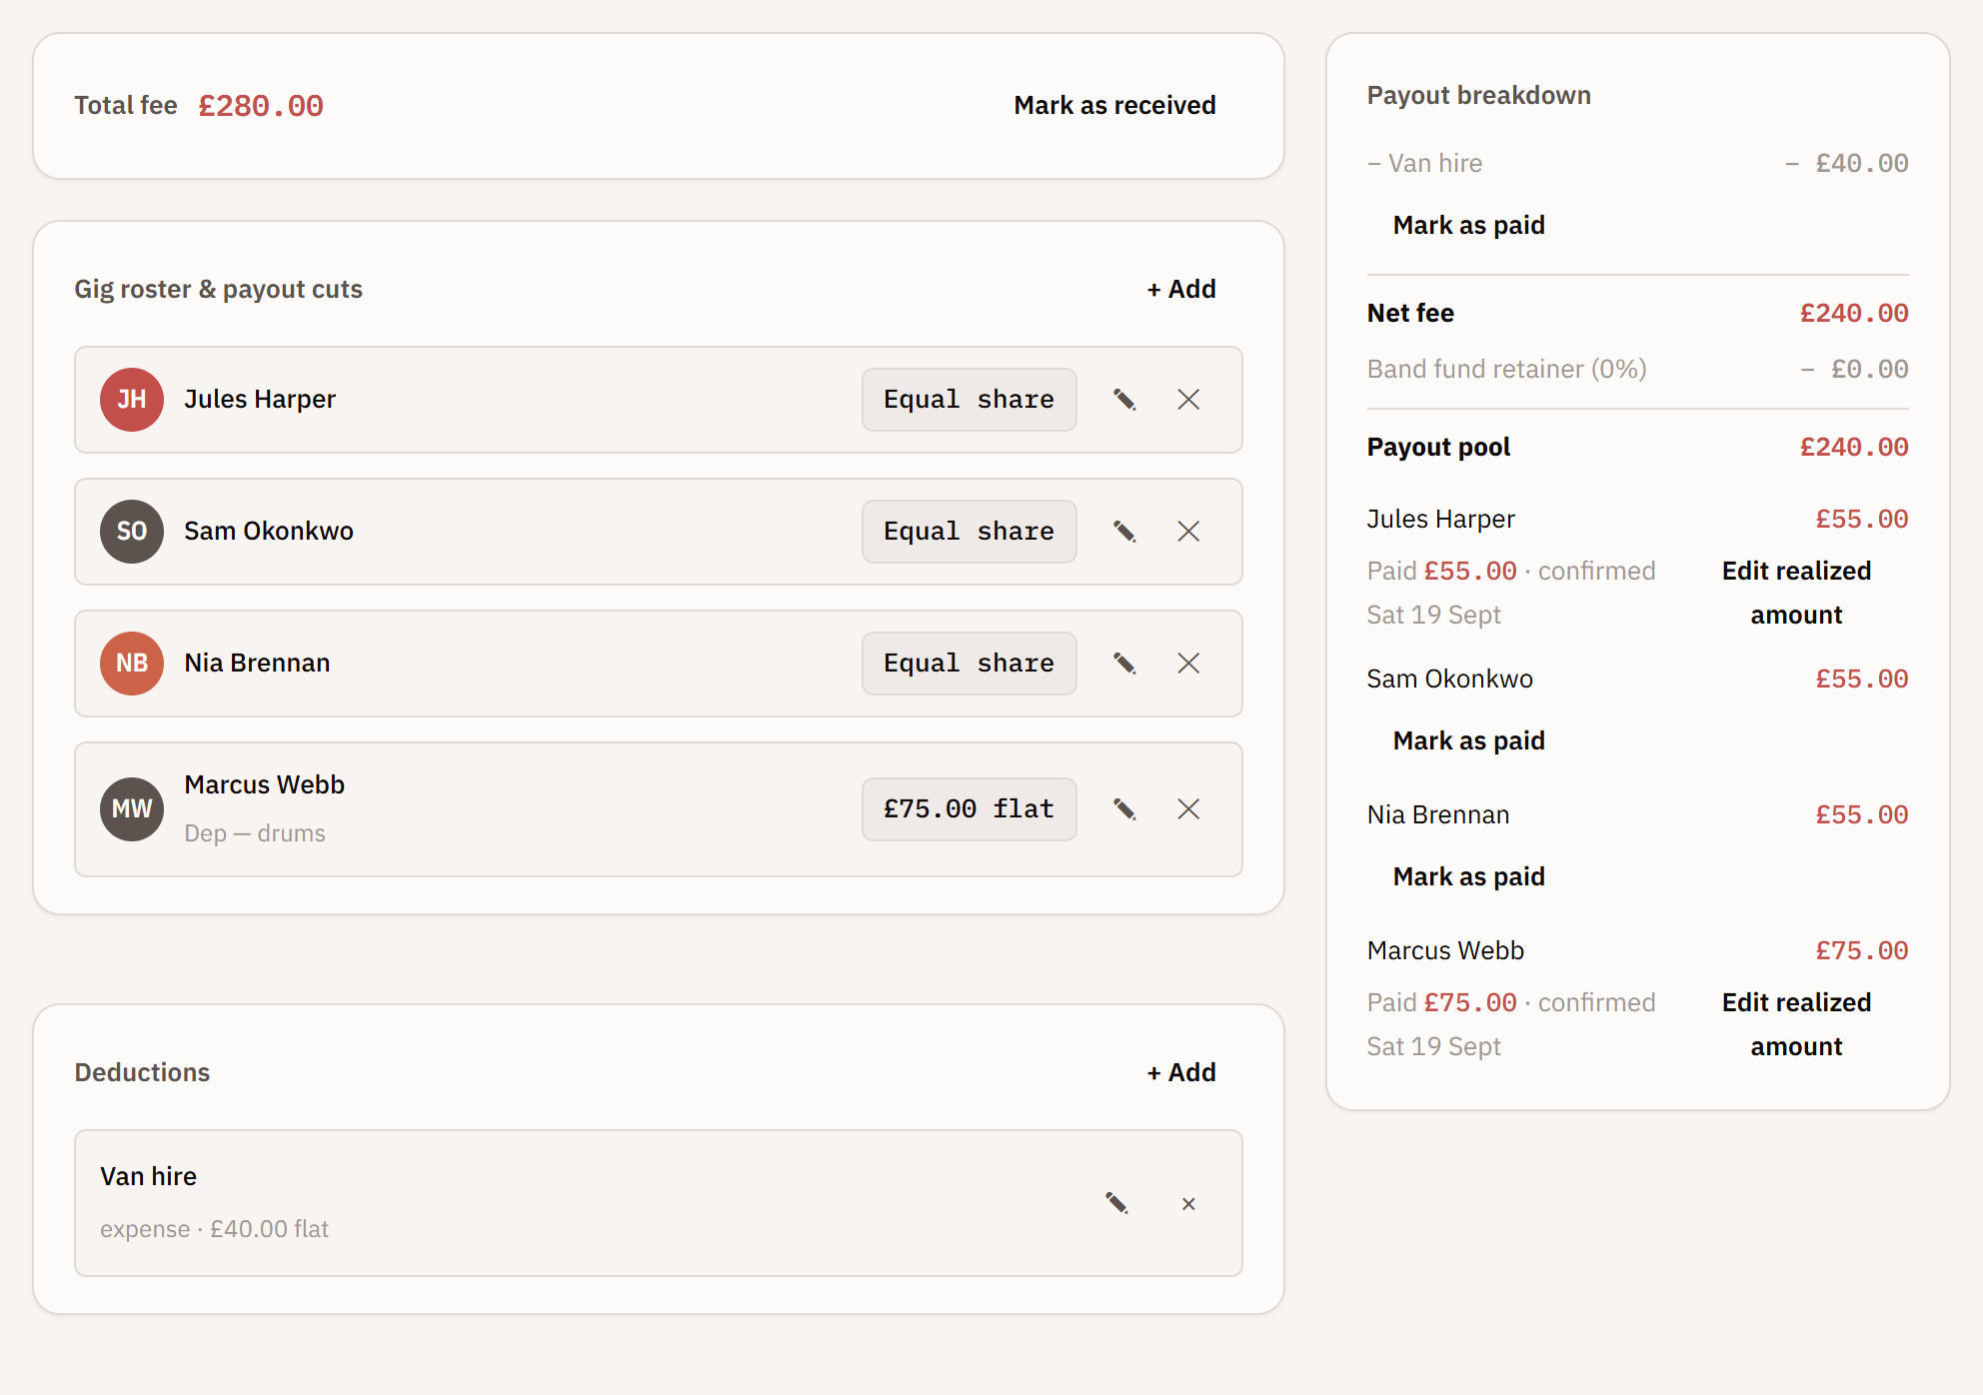
Task: Edit the Van hire deduction
Action: pos(1116,1203)
